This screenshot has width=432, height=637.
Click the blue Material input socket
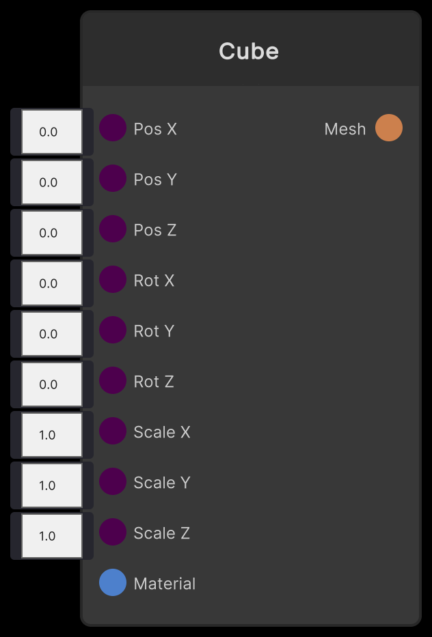pos(113,583)
